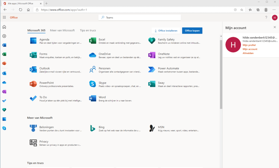This screenshot has width=279, height=168.
Task: Close the Mijn account panel
Action: [x=275, y=27]
